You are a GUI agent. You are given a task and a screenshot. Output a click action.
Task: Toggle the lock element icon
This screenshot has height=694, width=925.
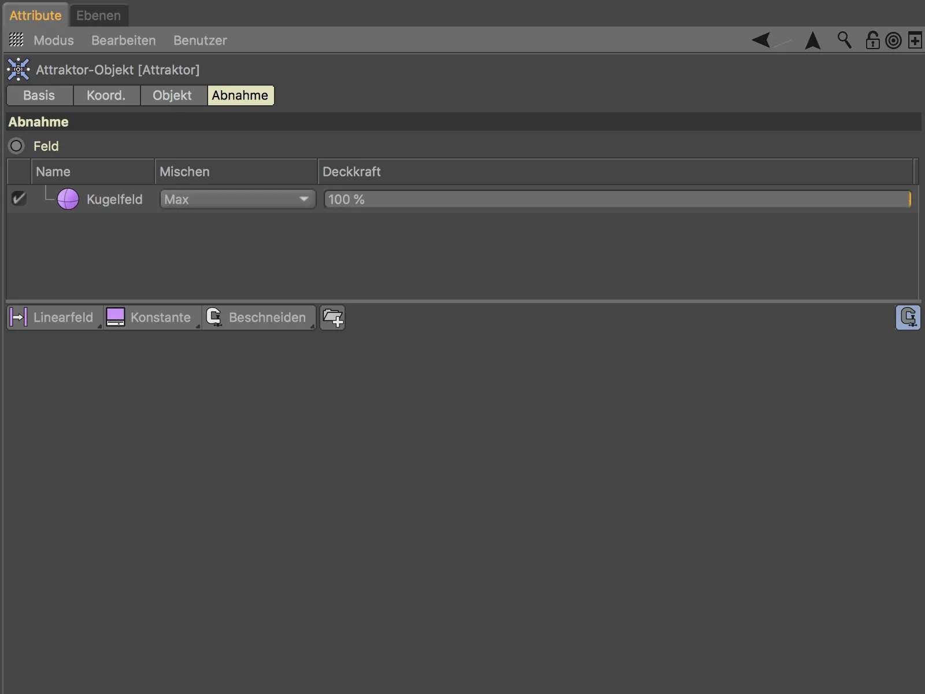872,40
